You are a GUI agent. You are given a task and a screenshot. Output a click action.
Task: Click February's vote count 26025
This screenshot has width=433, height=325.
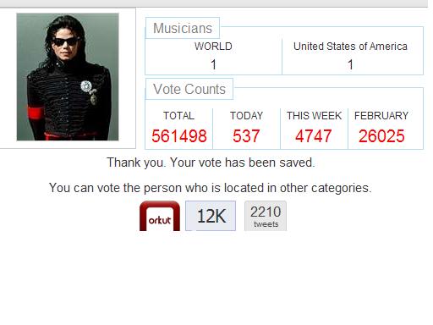point(381,136)
